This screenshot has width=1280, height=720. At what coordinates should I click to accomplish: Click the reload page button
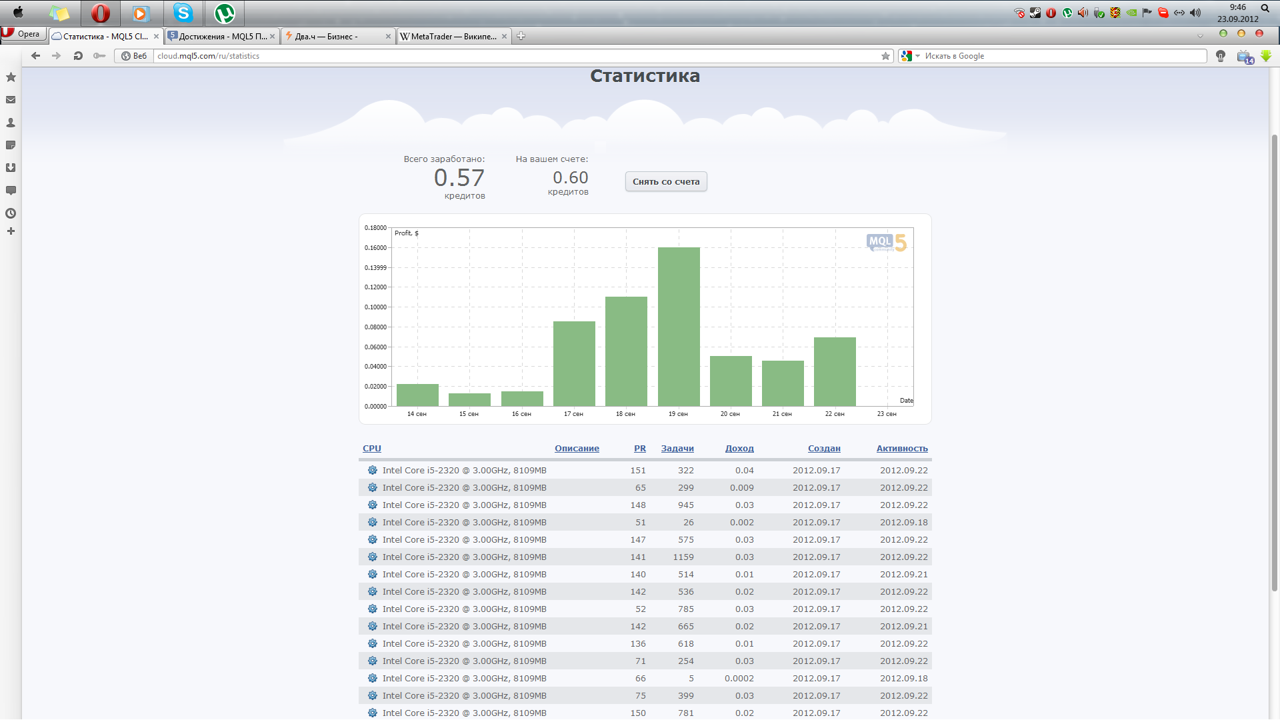(78, 56)
